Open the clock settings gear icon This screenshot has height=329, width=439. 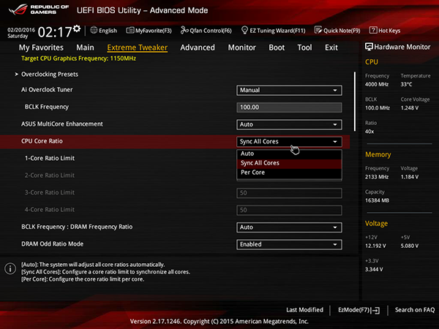[x=77, y=29]
